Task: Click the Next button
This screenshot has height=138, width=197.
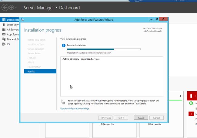Action: [121, 118]
